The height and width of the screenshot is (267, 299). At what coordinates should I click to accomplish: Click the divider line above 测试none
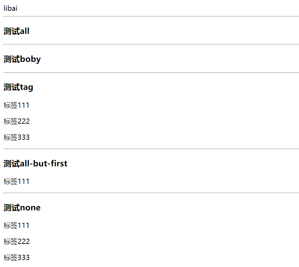(x=151, y=193)
